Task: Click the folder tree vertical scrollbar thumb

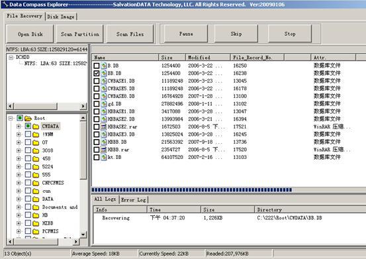Action: click(x=83, y=150)
